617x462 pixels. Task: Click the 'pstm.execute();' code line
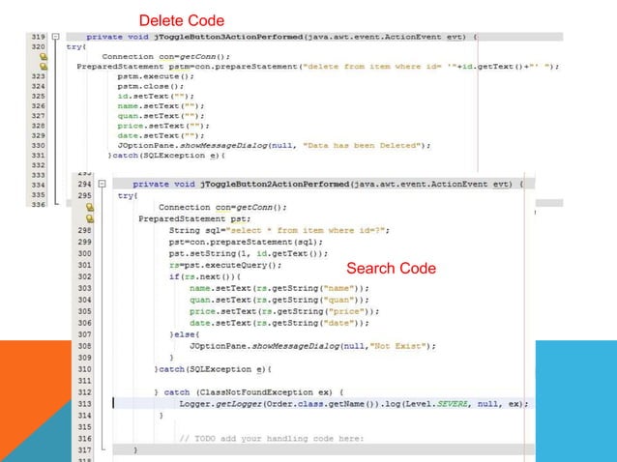tap(156, 76)
